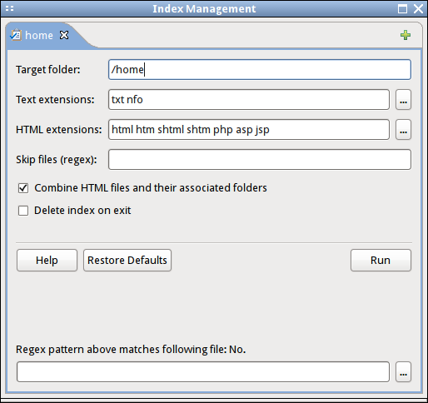Click inside the Text extensions field
The height and width of the screenshot is (403, 428).
coord(249,100)
